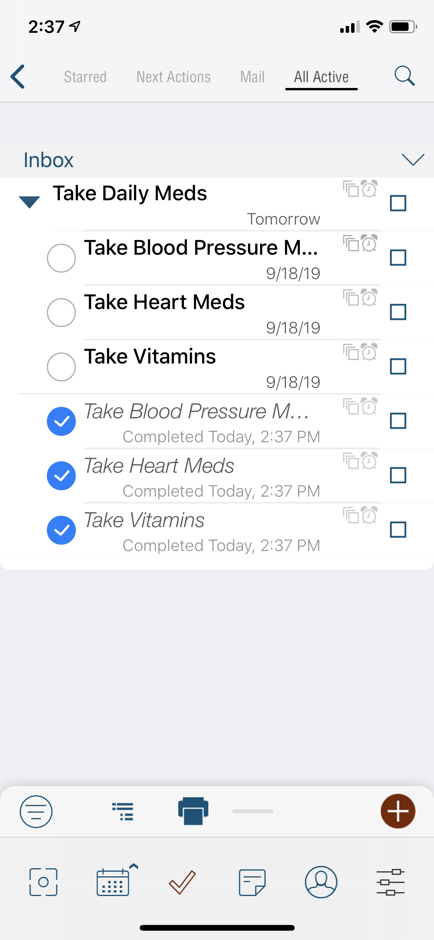Select checkbox next to Take Daily Meds
434x940 pixels.
click(x=398, y=203)
